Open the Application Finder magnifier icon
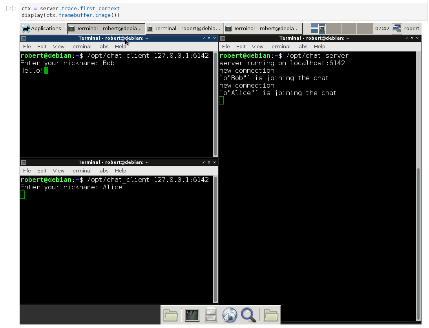Screen dimensions: 429x328 pyautogui.click(x=248, y=315)
